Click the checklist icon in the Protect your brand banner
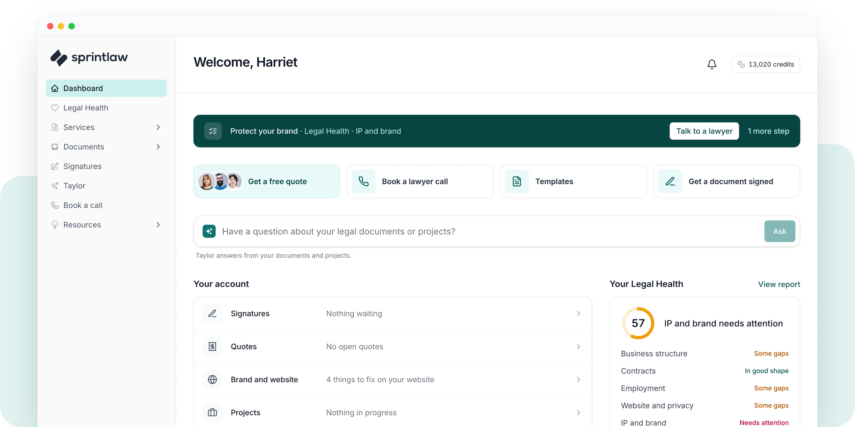Image resolution: width=855 pixels, height=427 pixels. coord(213,131)
